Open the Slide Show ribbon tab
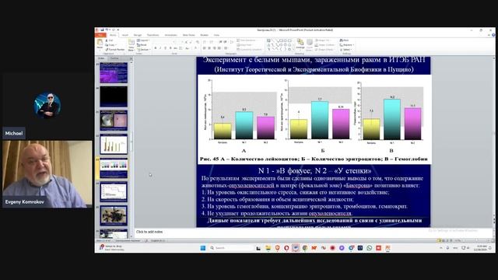498x280 pixels. pyautogui.click(x=188, y=35)
